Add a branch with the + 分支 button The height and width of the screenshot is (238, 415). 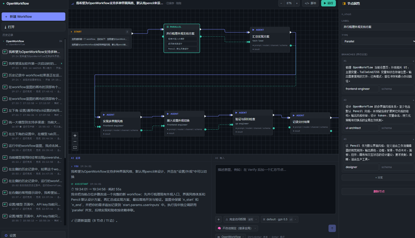379,177
